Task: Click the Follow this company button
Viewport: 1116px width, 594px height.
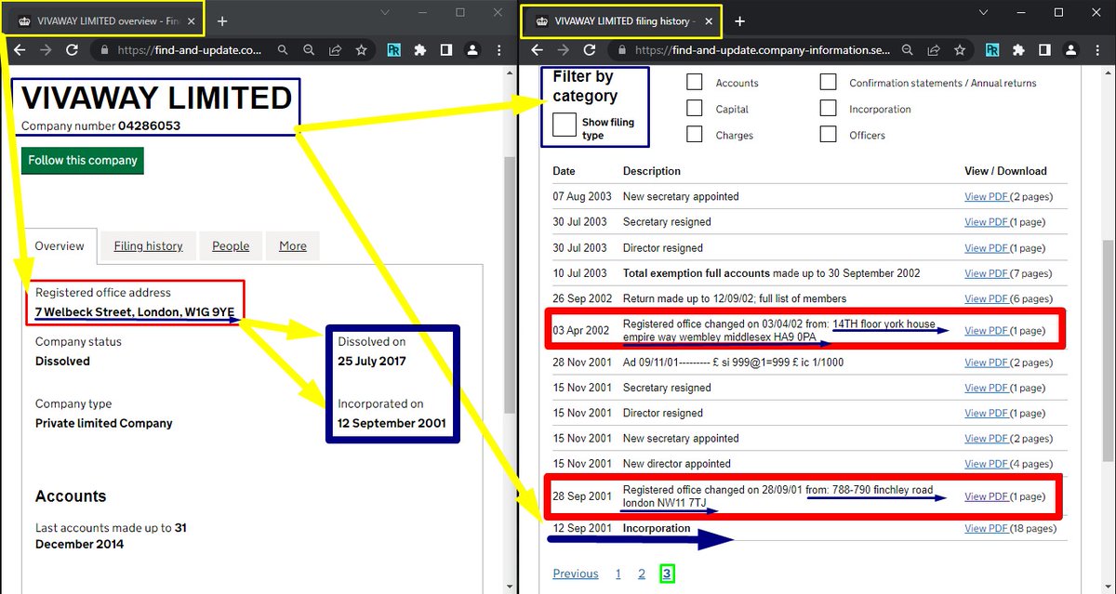Action: pyautogui.click(x=83, y=160)
